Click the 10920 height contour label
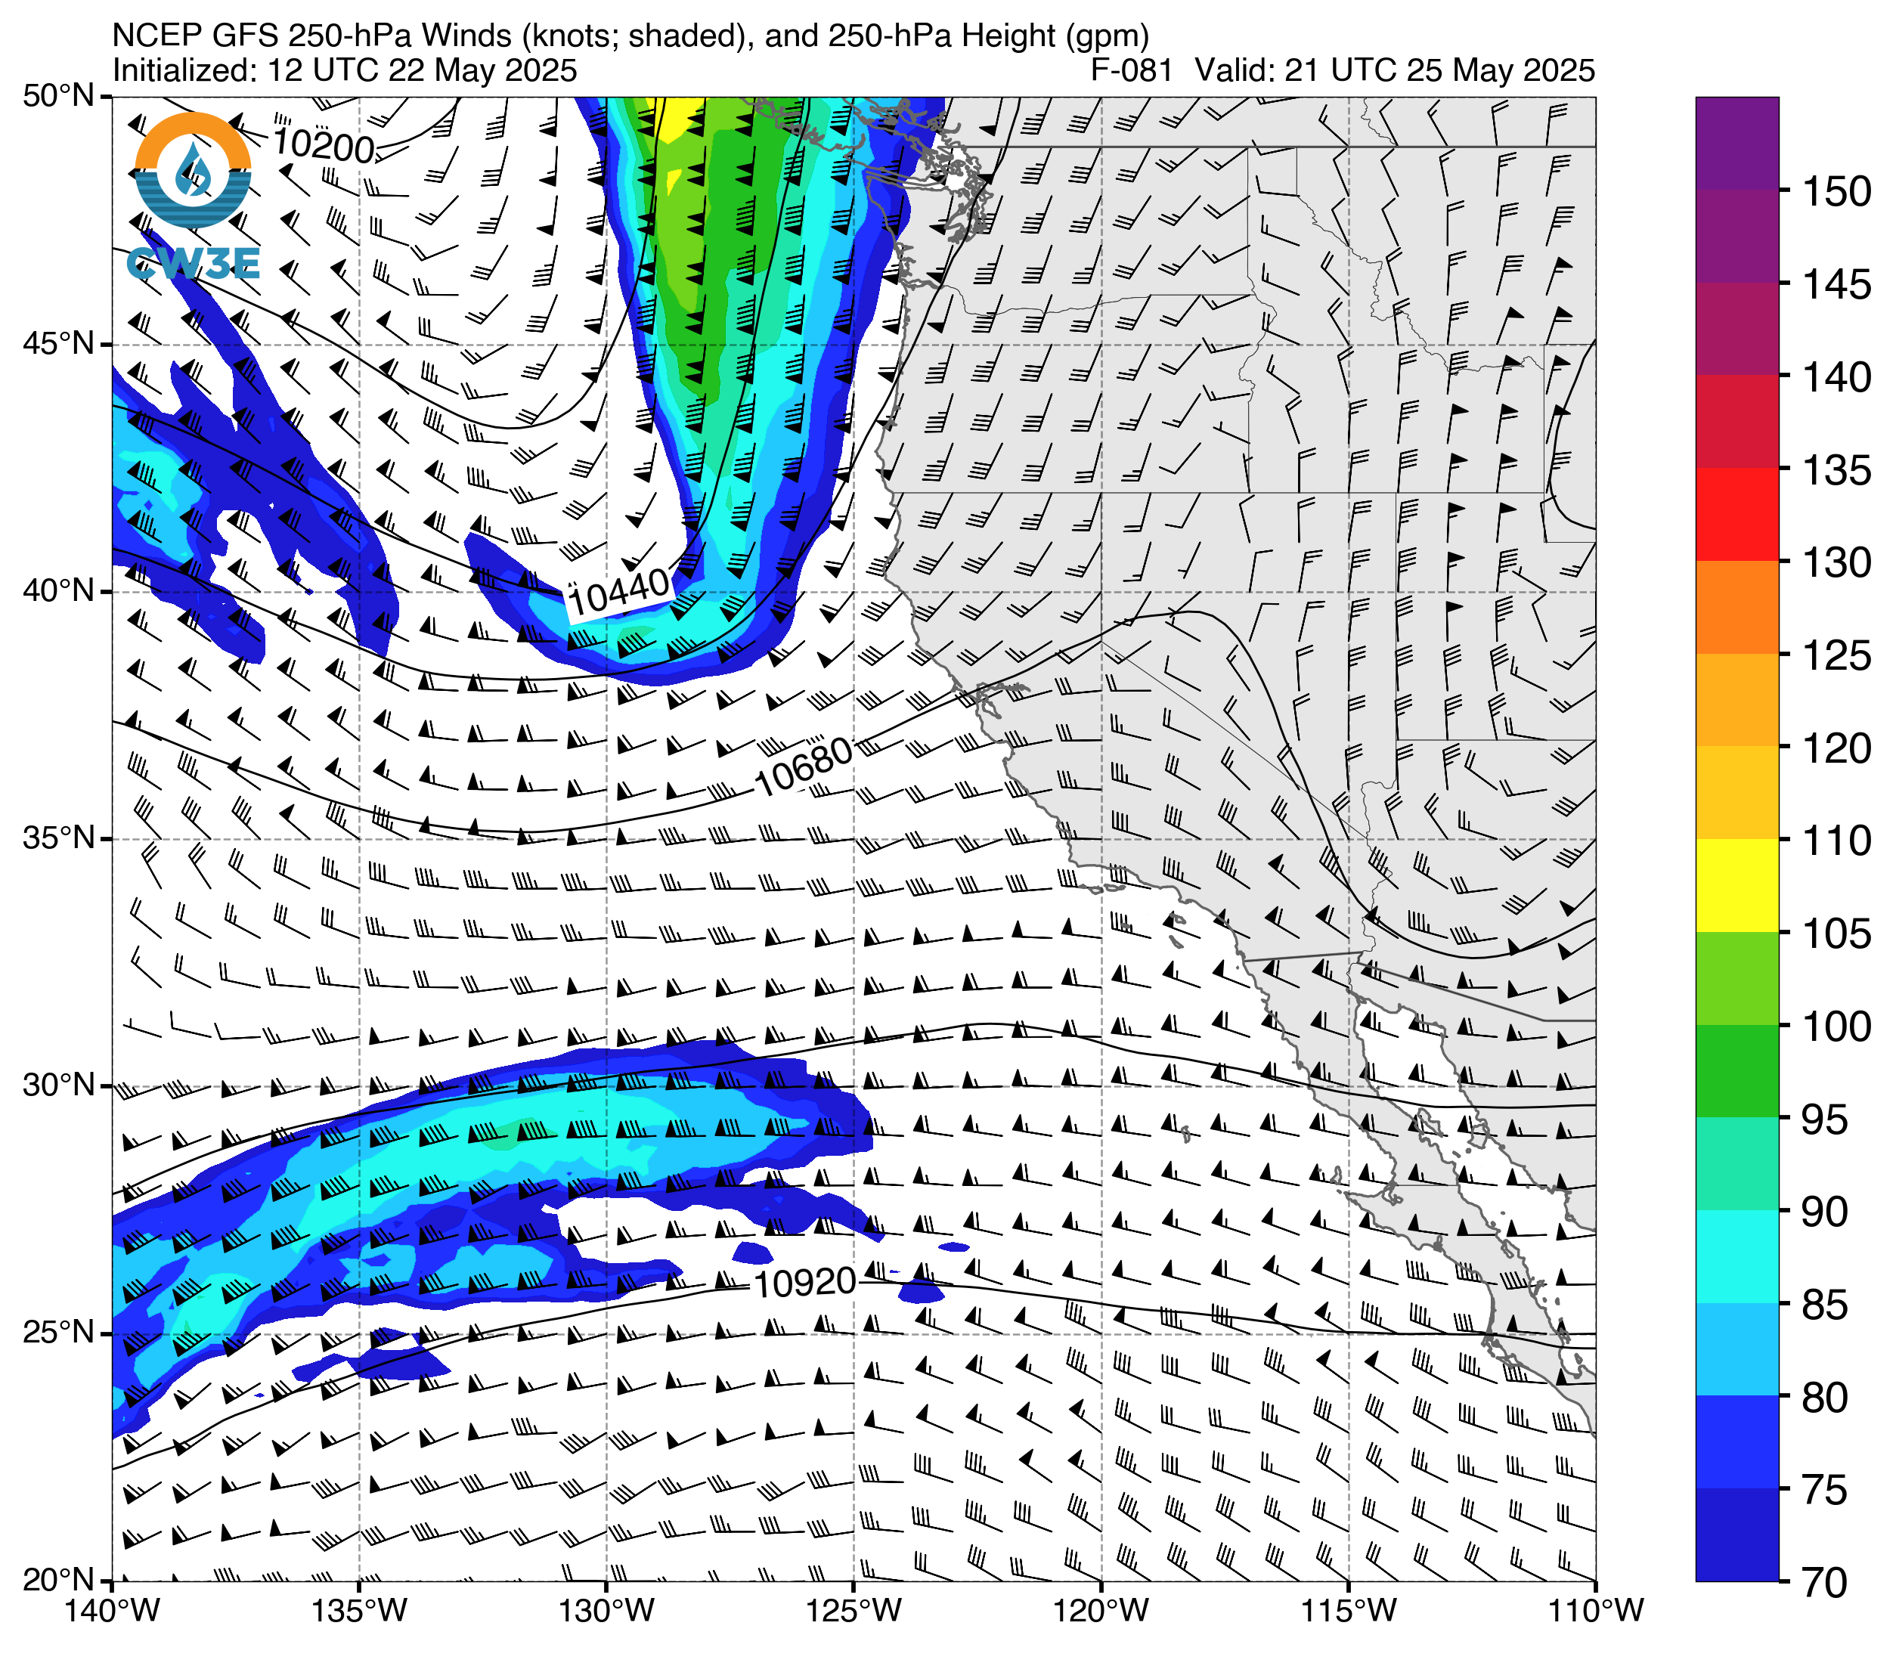Image resolution: width=1896 pixels, height=1666 pixels. (x=804, y=1284)
